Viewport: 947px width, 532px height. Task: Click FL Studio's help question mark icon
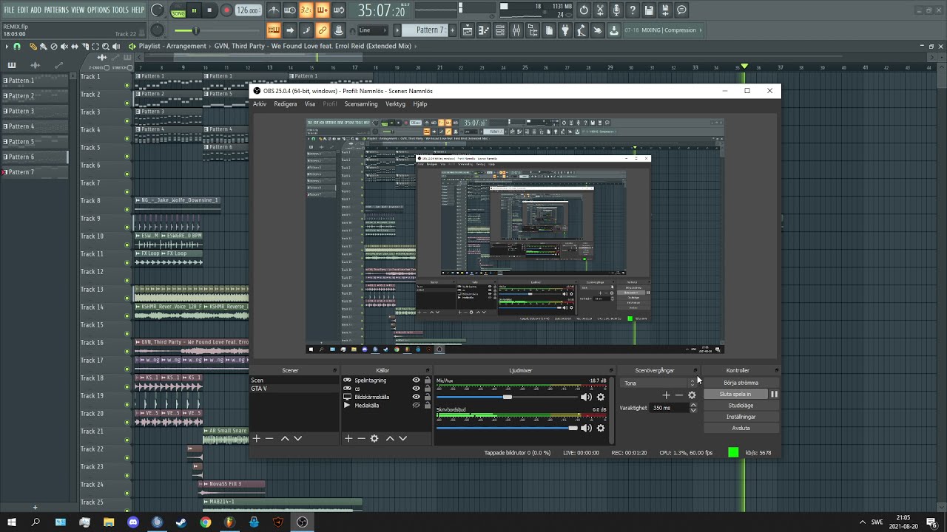coord(633,10)
